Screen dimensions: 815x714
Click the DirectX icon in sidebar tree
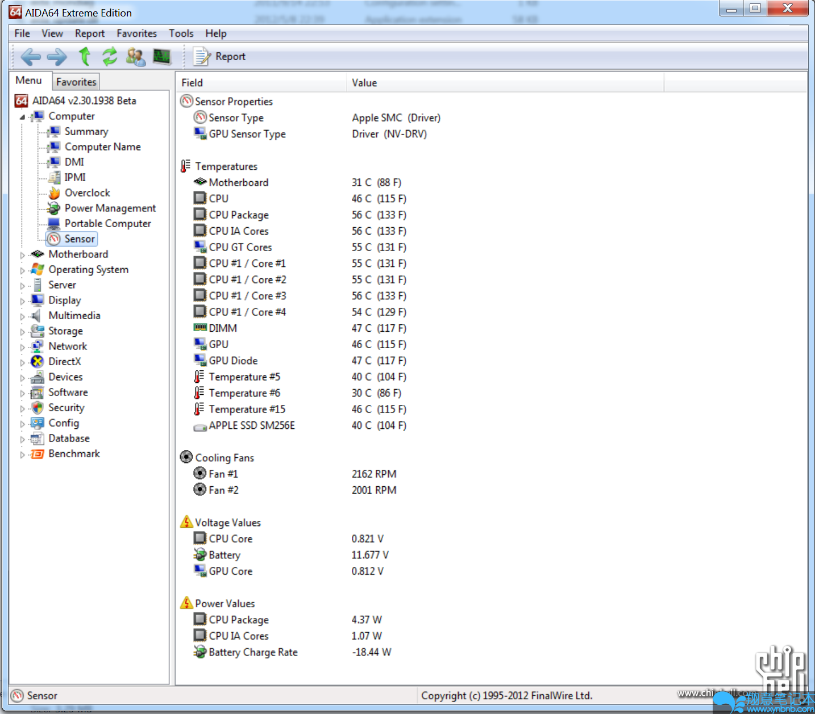tap(38, 362)
